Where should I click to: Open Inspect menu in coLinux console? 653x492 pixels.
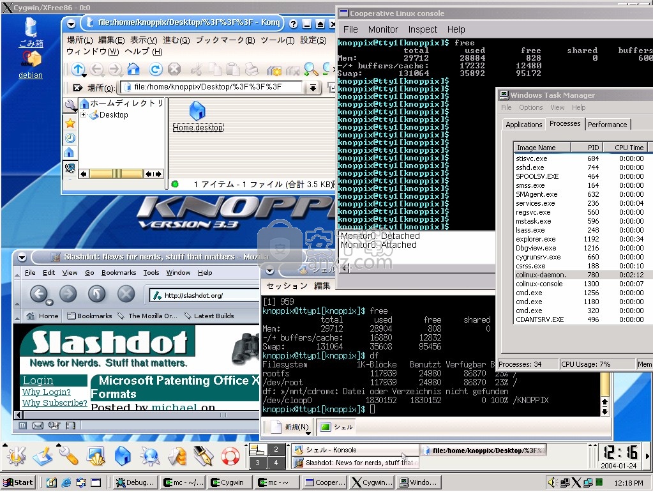tap(423, 29)
